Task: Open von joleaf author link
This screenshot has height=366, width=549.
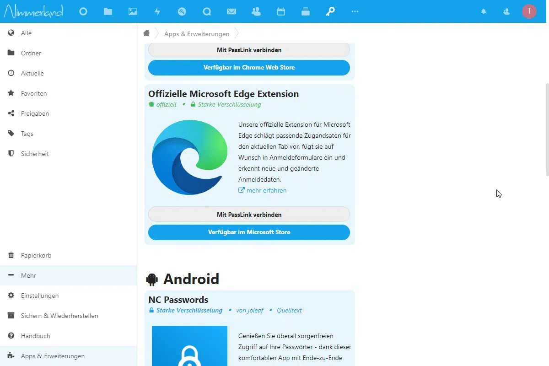Action: click(249, 310)
